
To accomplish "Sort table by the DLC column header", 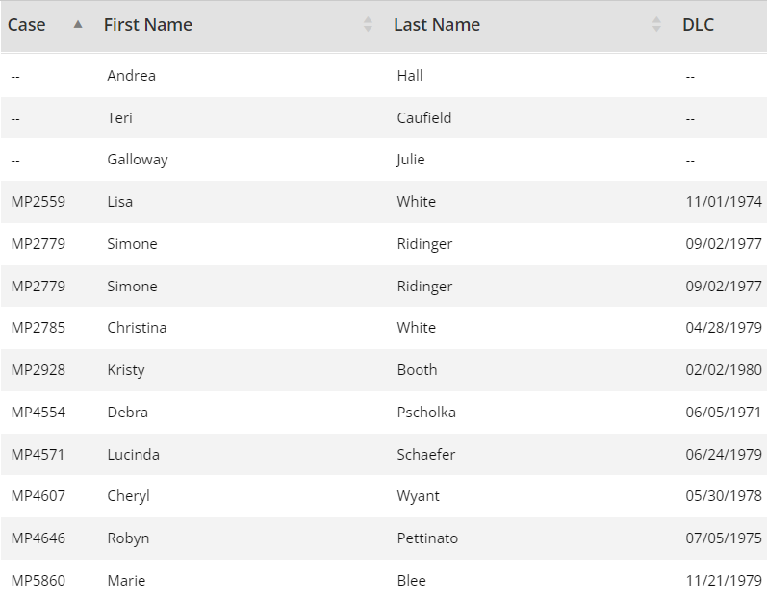I will 699,25.
